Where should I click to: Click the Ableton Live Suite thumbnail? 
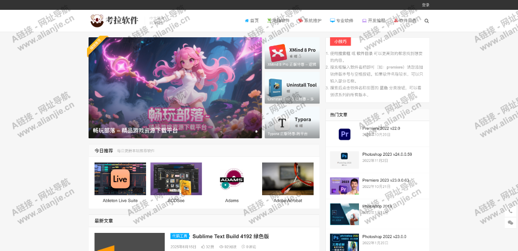coord(120,179)
